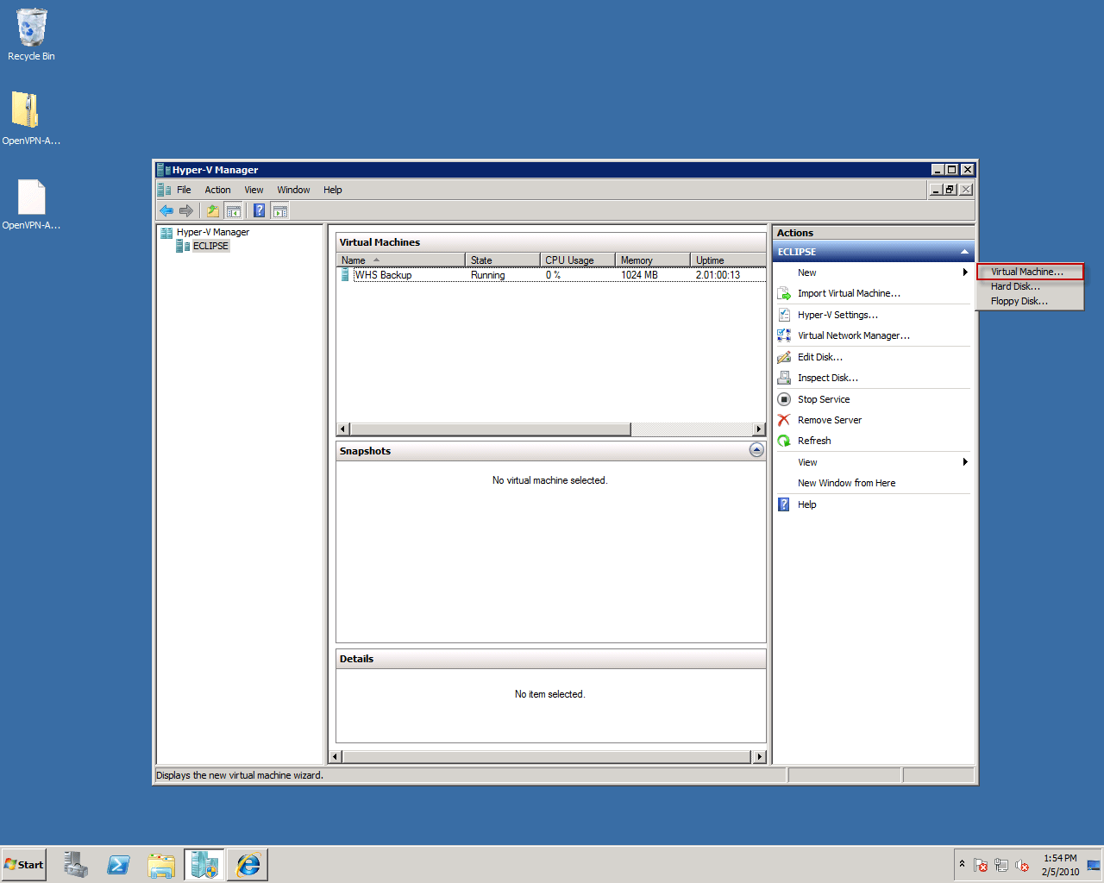Show hidden tray icons
The width and height of the screenshot is (1104, 883).
coord(963,863)
